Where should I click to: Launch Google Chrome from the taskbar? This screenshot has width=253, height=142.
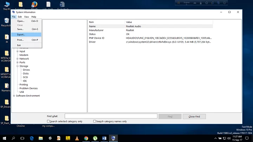point(86,138)
